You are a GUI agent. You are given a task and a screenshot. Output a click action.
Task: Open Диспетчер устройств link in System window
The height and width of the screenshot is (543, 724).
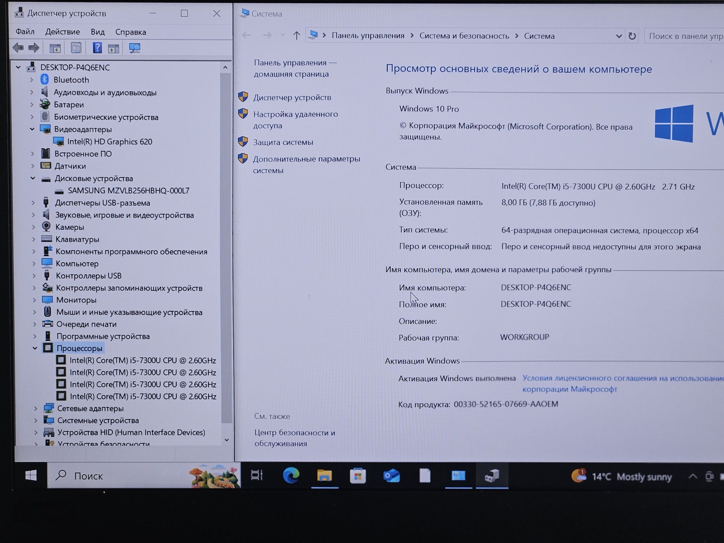292,97
